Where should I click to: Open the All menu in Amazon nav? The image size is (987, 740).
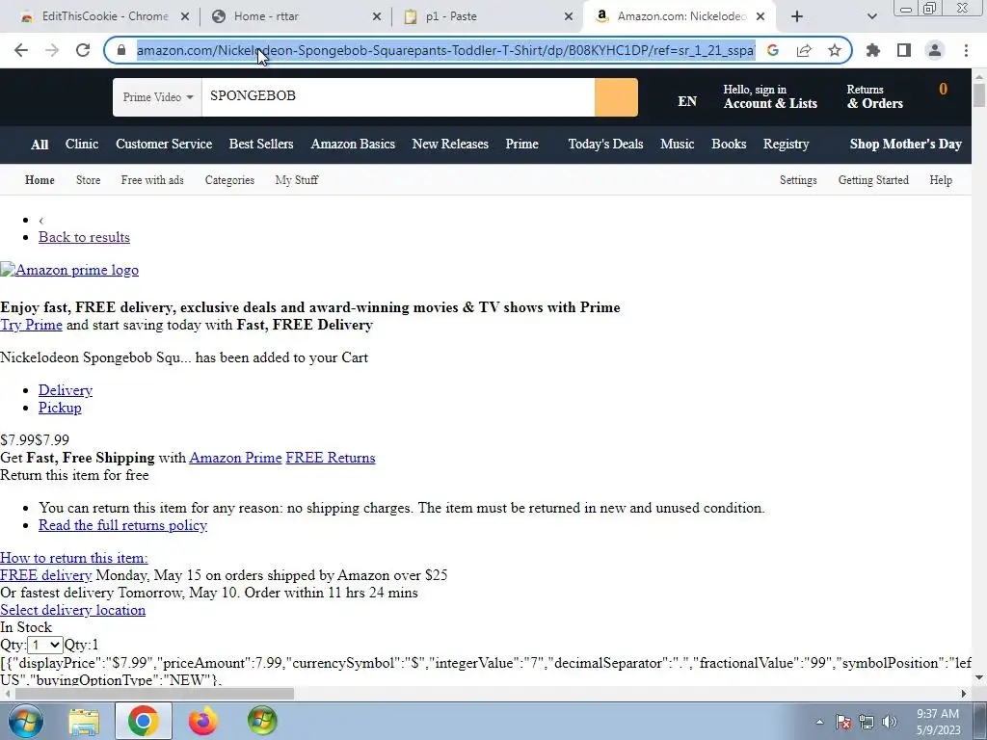click(x=40, y=145)
